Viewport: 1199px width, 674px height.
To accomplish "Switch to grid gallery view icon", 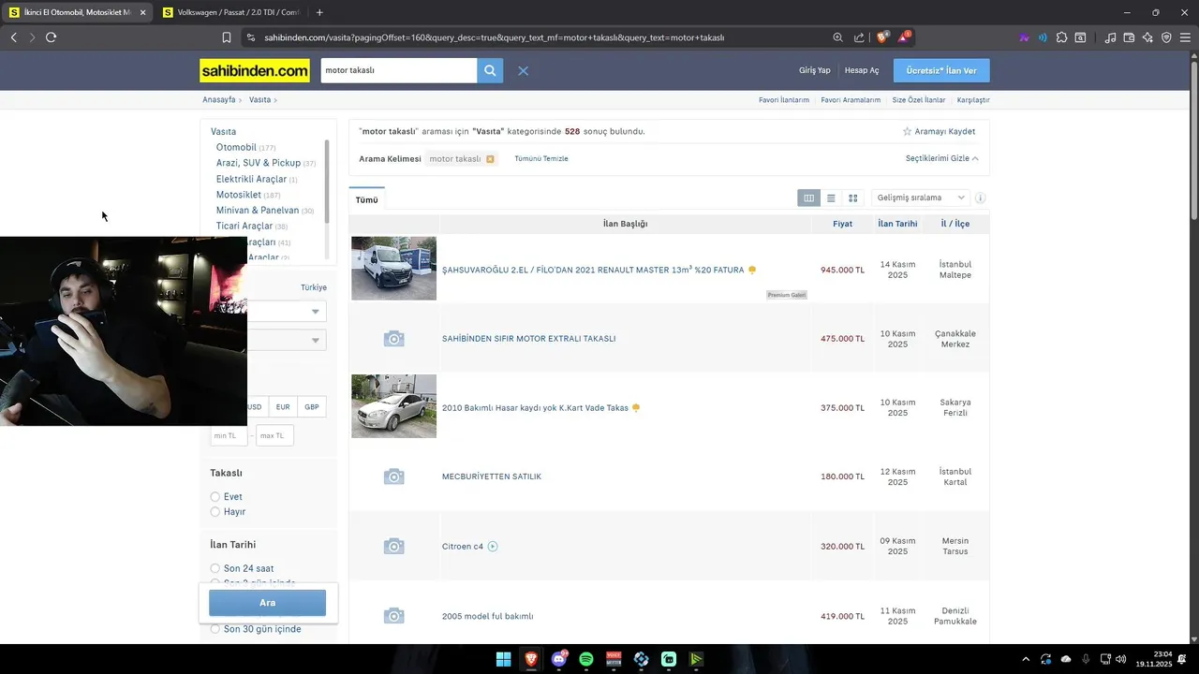I will [x=852, y=198].
